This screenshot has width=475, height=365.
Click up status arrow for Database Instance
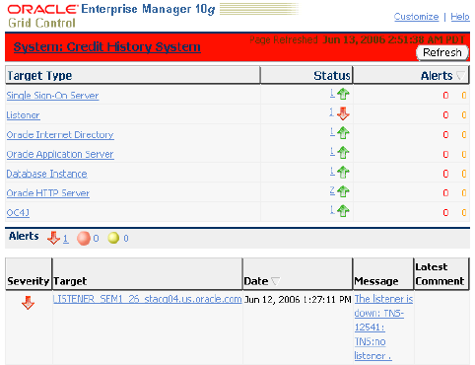point(343,172)
